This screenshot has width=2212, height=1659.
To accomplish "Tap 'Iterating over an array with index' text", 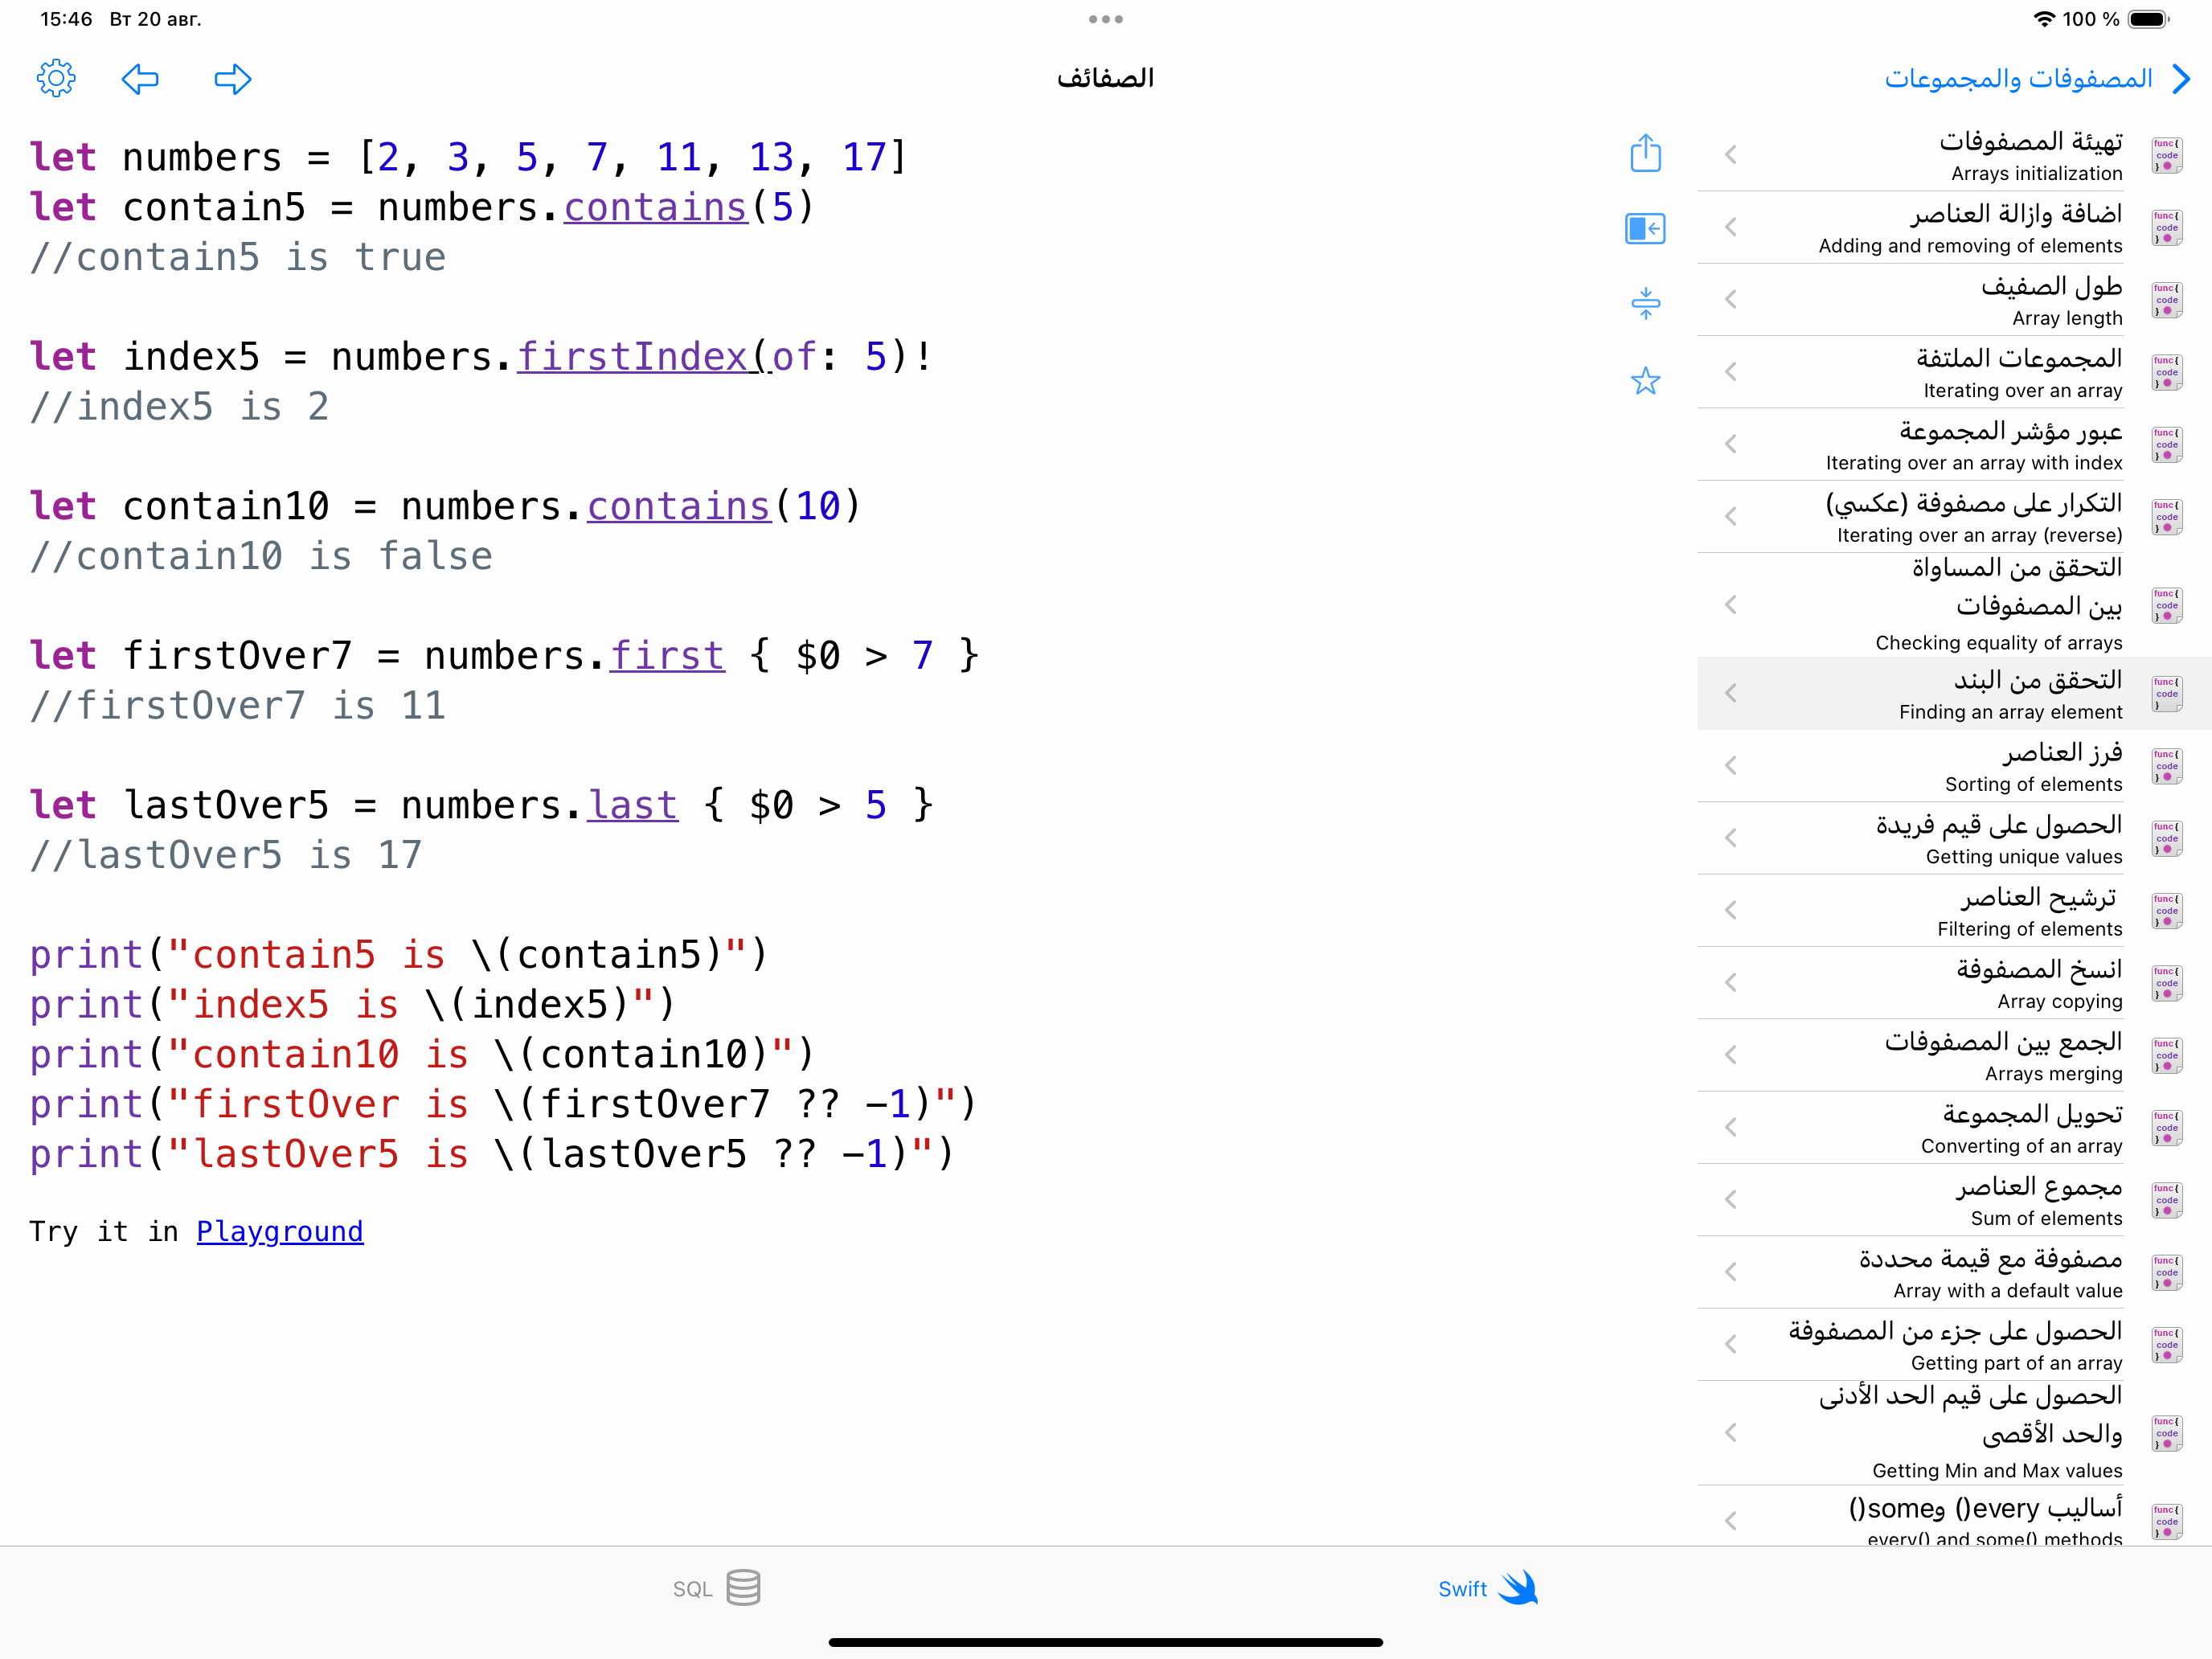I will click(1974, 463).
